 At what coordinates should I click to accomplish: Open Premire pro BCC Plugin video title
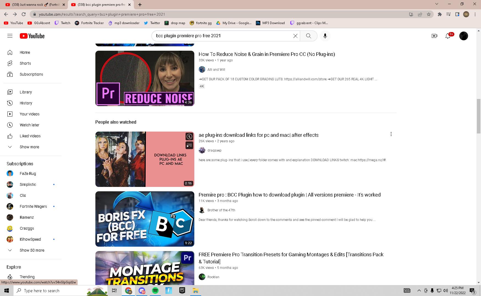click(x=289, y=195)
